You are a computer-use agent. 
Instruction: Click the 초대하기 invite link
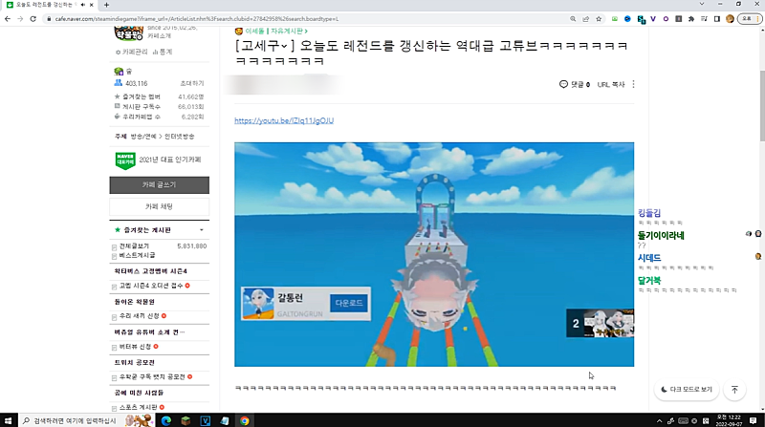[x=192, y=83]
